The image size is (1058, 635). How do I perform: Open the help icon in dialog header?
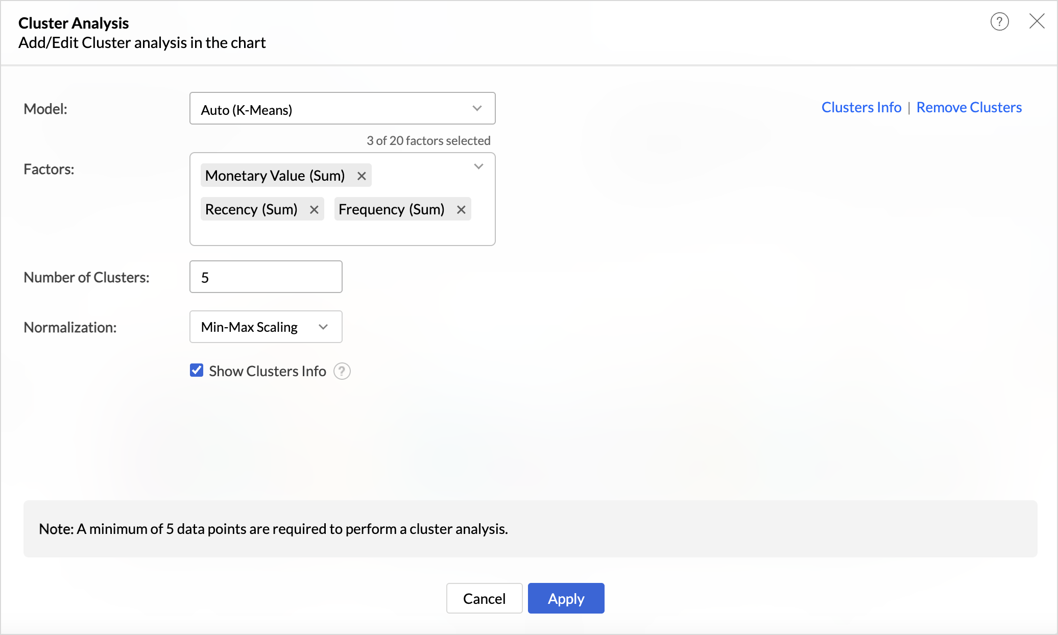click(999, 21)
